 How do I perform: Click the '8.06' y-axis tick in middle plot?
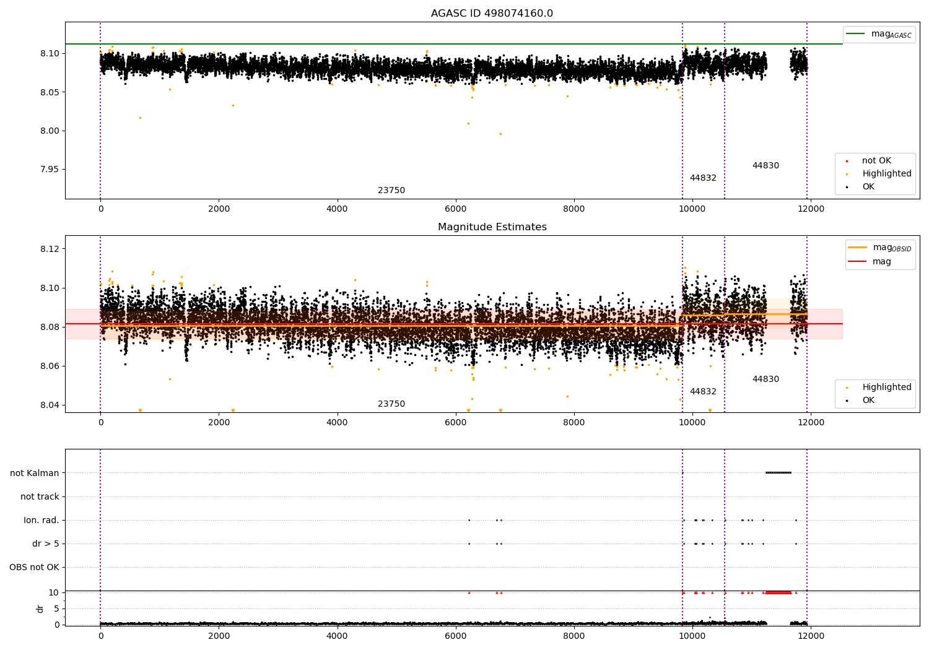50,366
